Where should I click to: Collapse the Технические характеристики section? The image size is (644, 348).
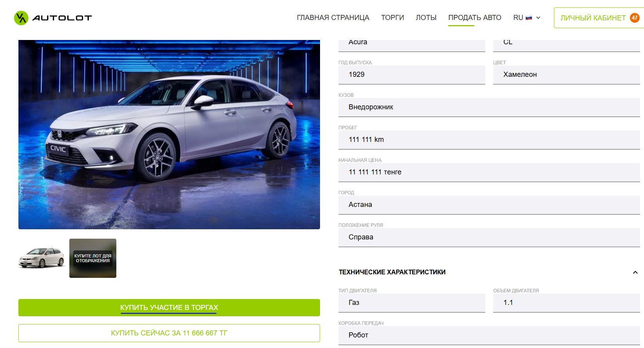(x=635, y=272)
